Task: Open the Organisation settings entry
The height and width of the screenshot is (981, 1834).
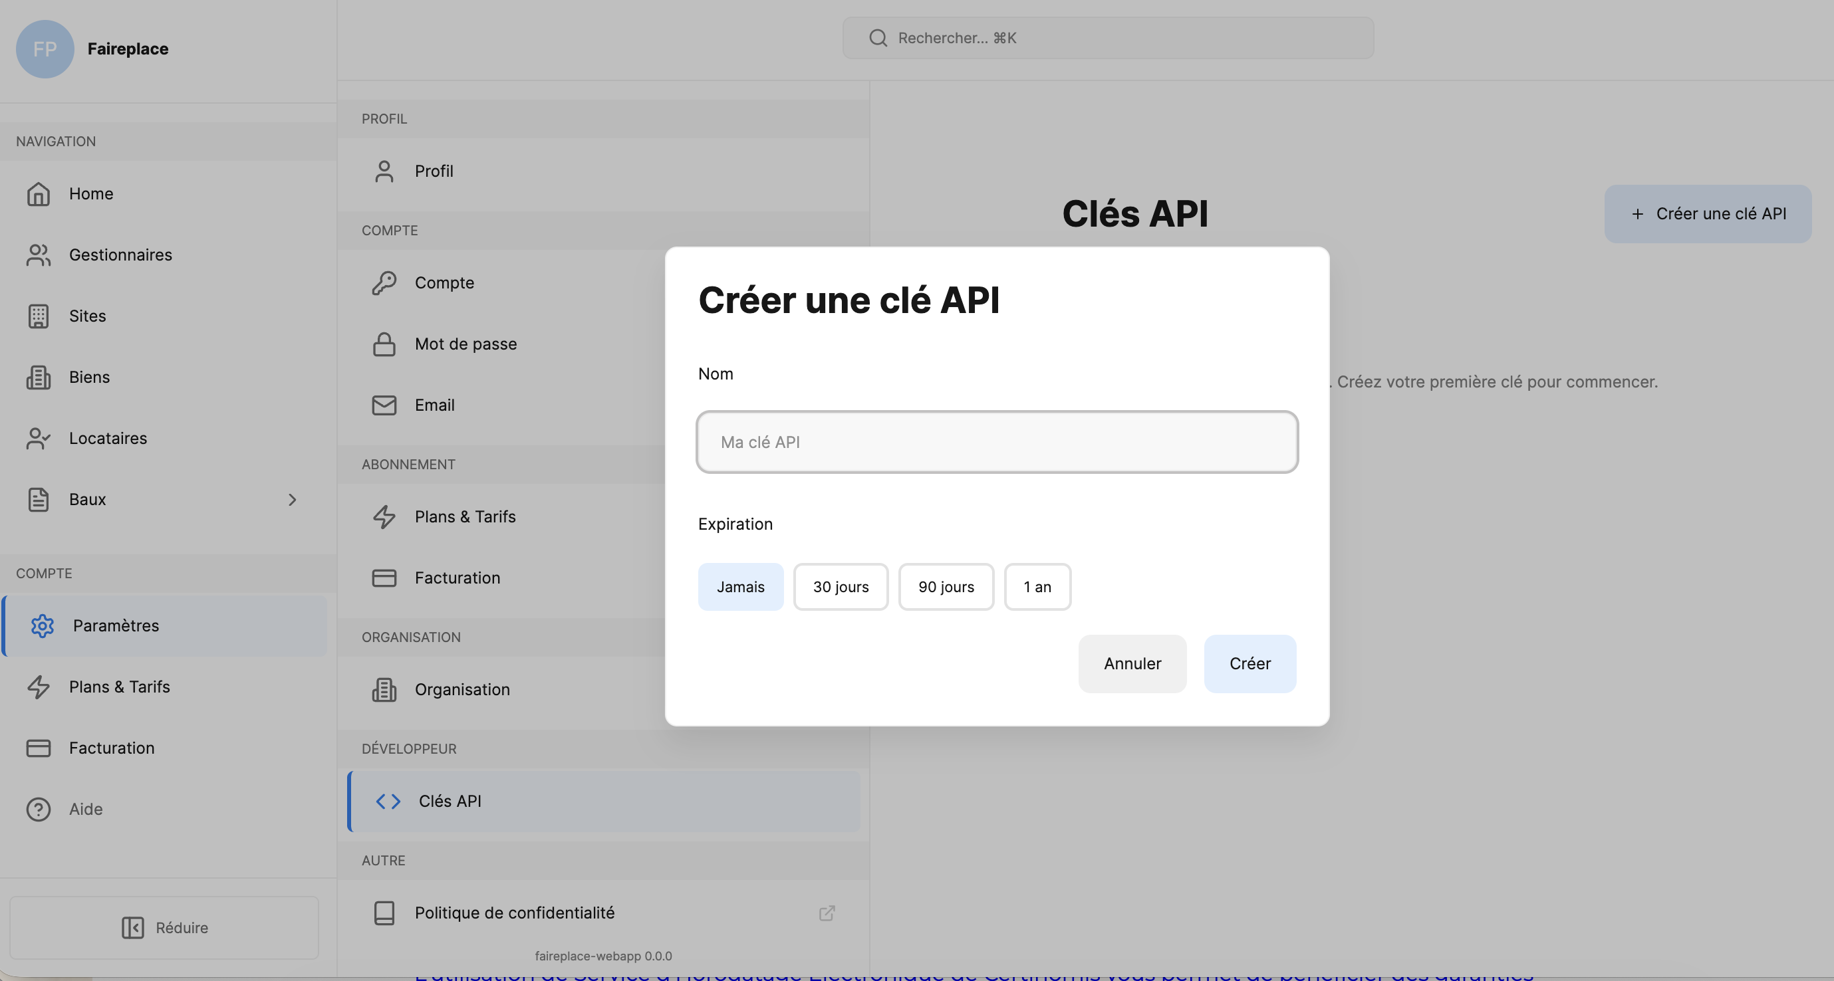Action: click(x=462, y=689)
